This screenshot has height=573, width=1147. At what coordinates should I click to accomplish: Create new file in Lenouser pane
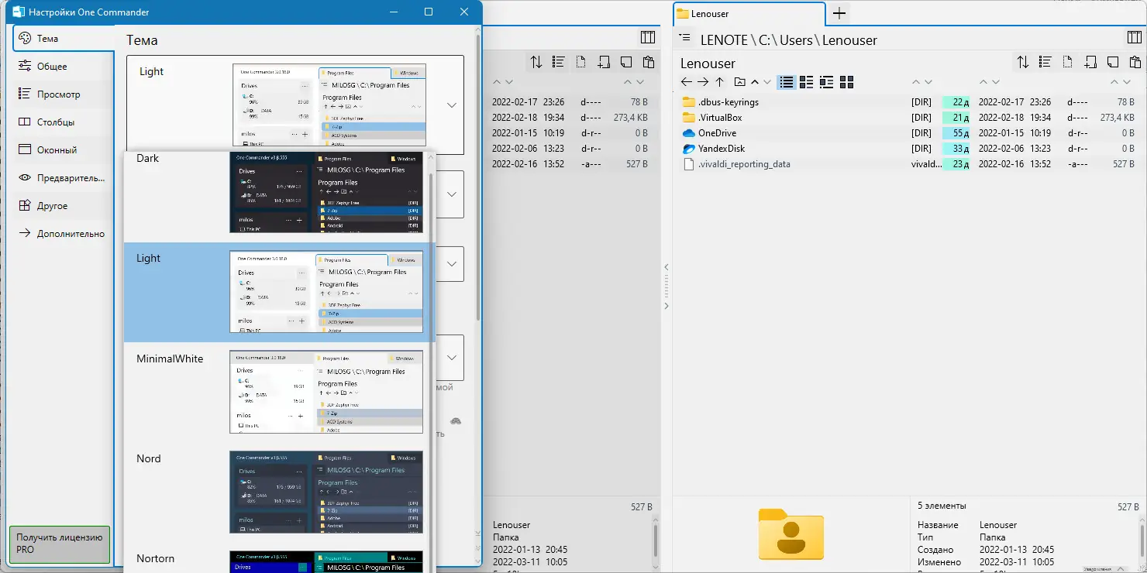1068,62
